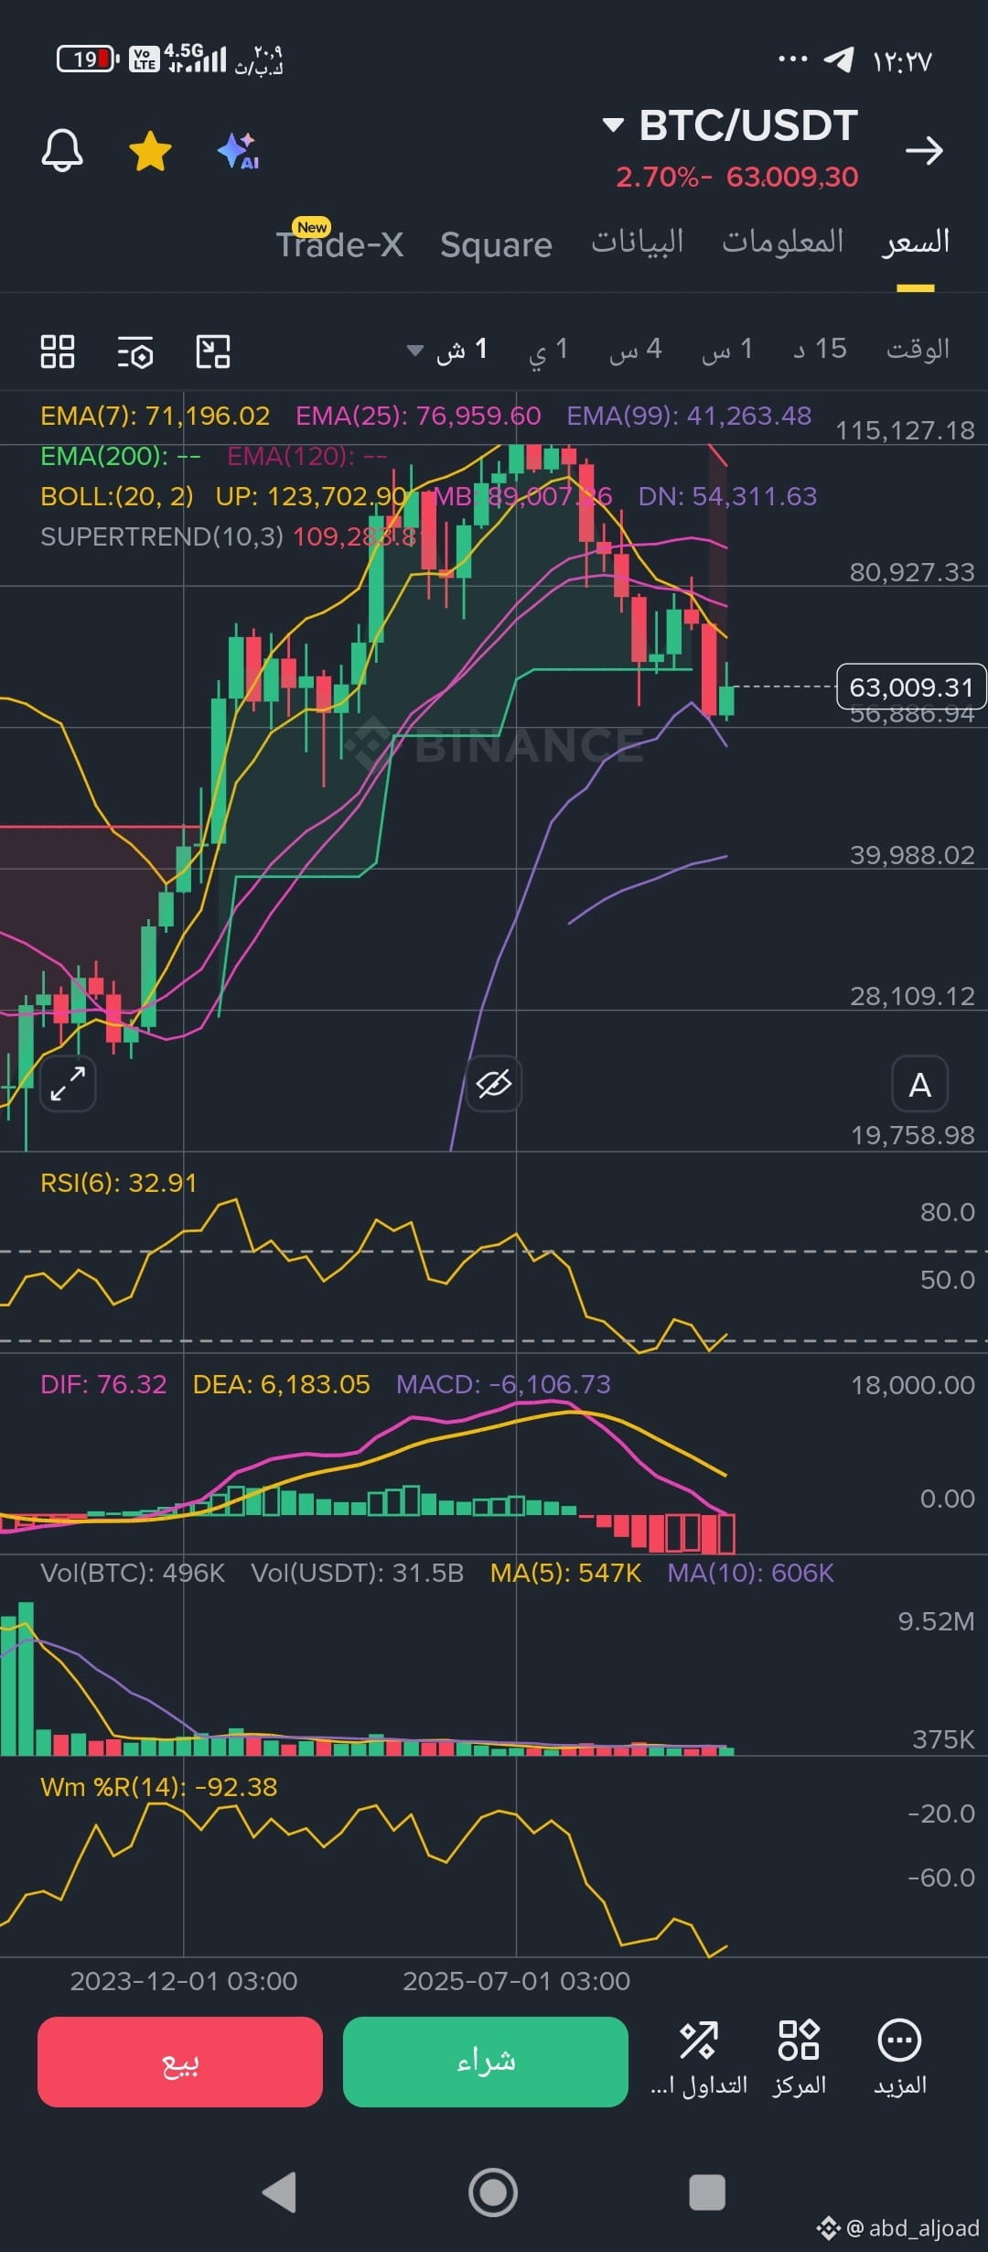Select 1 ي daily interval
Screen dimensions: 988x2252
(548, 350)
